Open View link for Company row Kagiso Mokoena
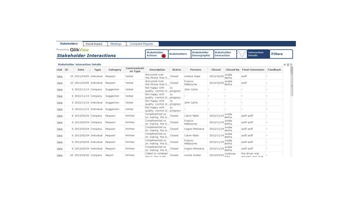This screenshot has height=198, width=352. pyautogui.click(x=60, y=129)
